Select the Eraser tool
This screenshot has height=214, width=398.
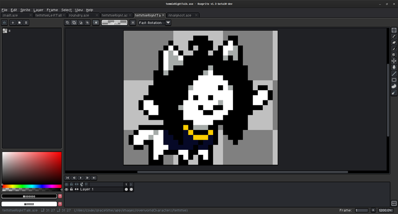point(394,42)
